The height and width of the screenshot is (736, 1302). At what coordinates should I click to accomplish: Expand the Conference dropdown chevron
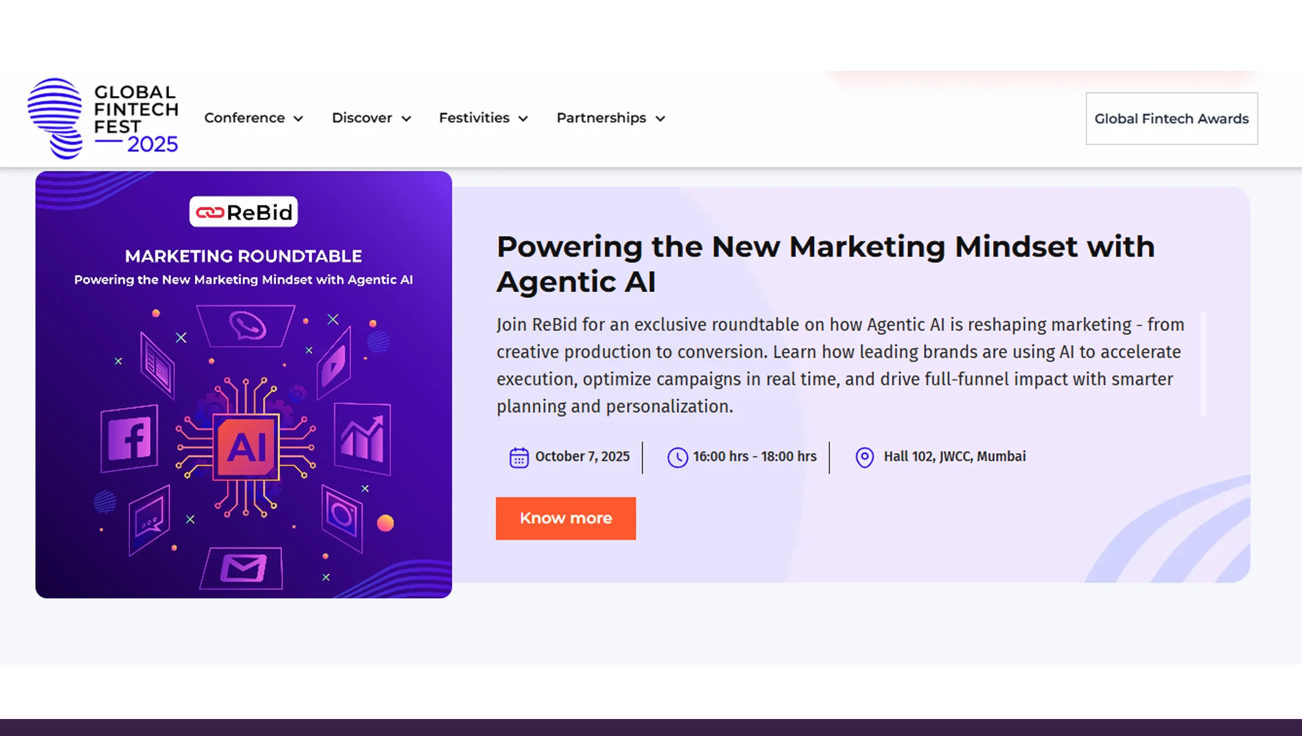pyautogui.click(x=299, y=119)
